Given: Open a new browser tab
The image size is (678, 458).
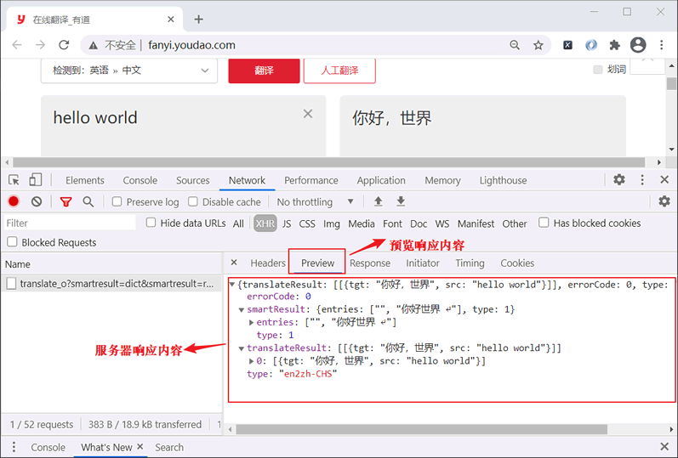Looking at the screenshot, I should (x=198, y=20).
